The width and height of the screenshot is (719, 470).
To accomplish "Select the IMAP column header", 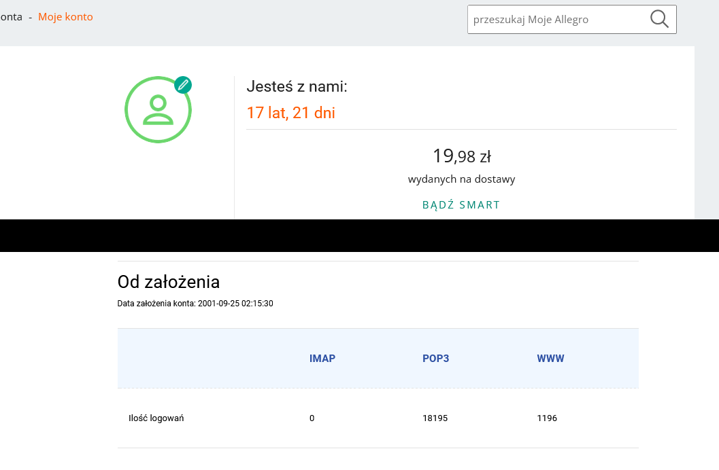I will (x=322, y=359).
